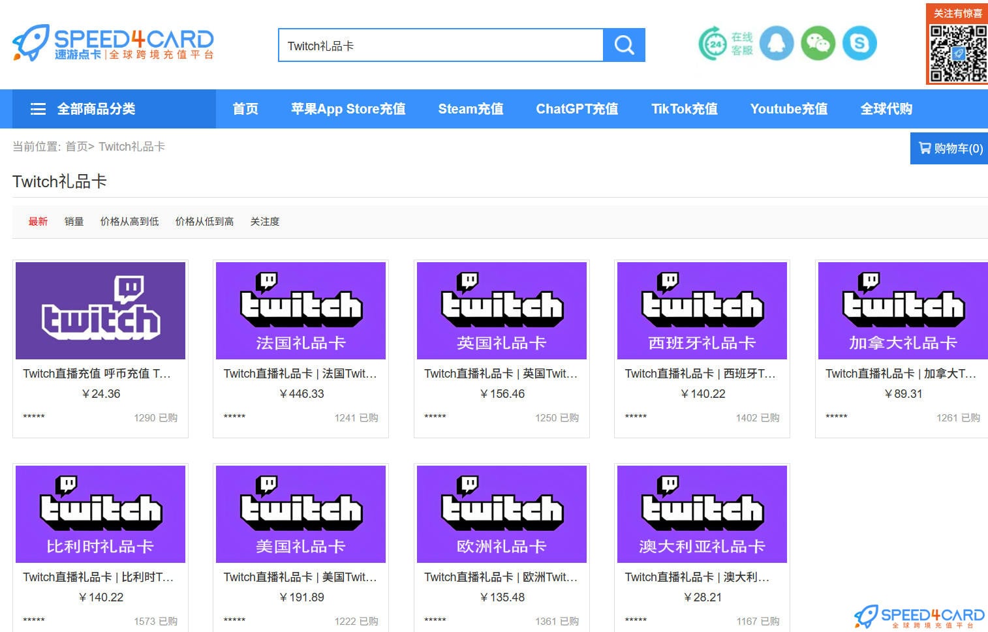The height and width of the screenshot is (632, 988).
Task: Click the magnifier search button
Action: coord(624,45)
